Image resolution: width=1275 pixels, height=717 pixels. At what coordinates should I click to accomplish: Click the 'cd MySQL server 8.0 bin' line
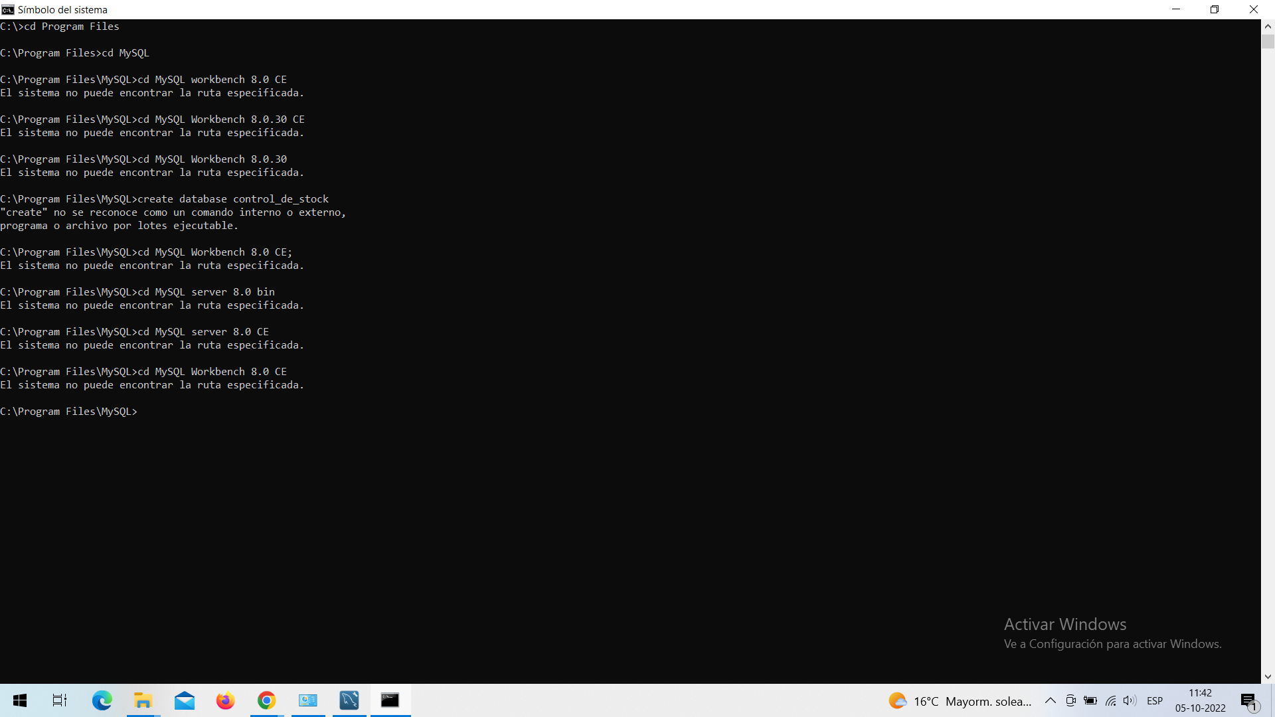137,292
